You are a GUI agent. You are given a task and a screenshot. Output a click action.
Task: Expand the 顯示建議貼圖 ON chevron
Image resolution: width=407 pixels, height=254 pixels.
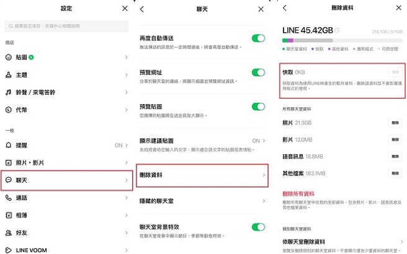coord(264,141)
